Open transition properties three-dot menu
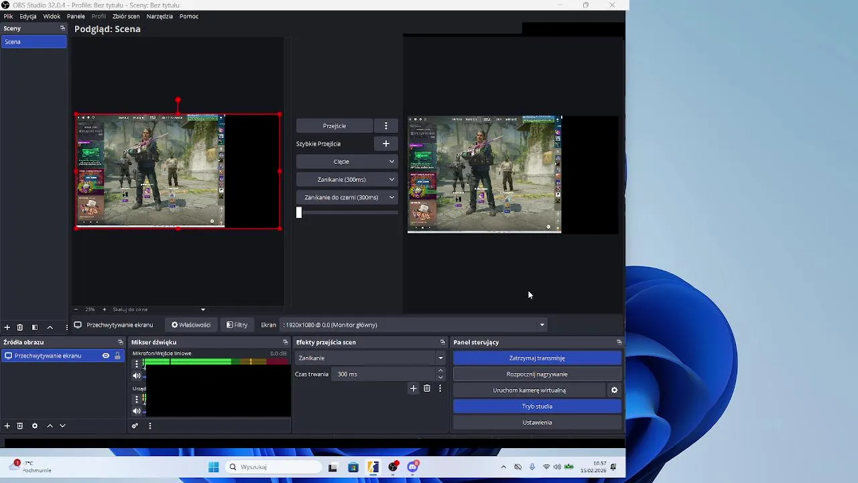Image resolution: width=858 pixels, height=483 pixels. click(x=440, y=388)
